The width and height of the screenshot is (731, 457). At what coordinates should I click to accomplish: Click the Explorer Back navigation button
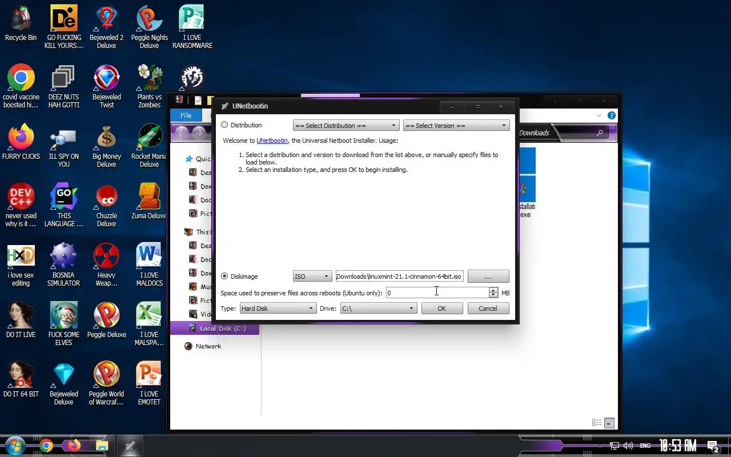coord(182,133)
